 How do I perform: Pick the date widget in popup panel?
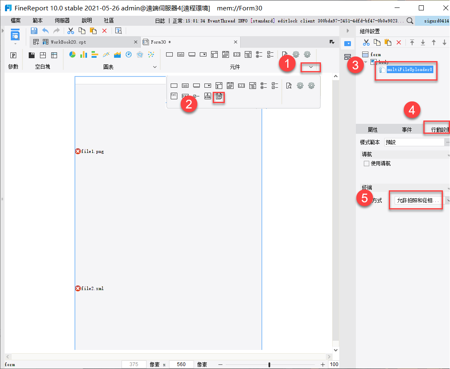[x=230, y=85]
